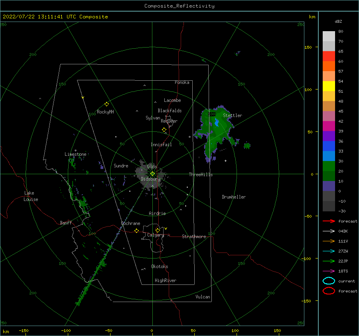Click the red forecast ellipse in legend

(x=329, y=291)
